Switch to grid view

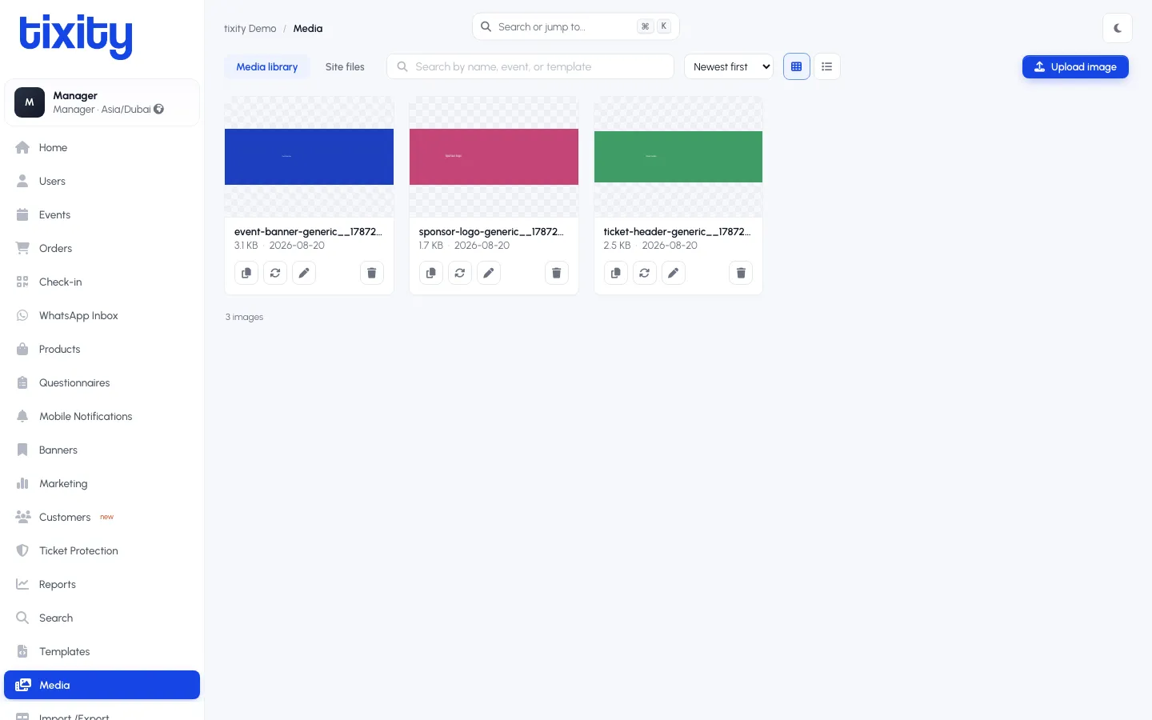pos(797,66)
